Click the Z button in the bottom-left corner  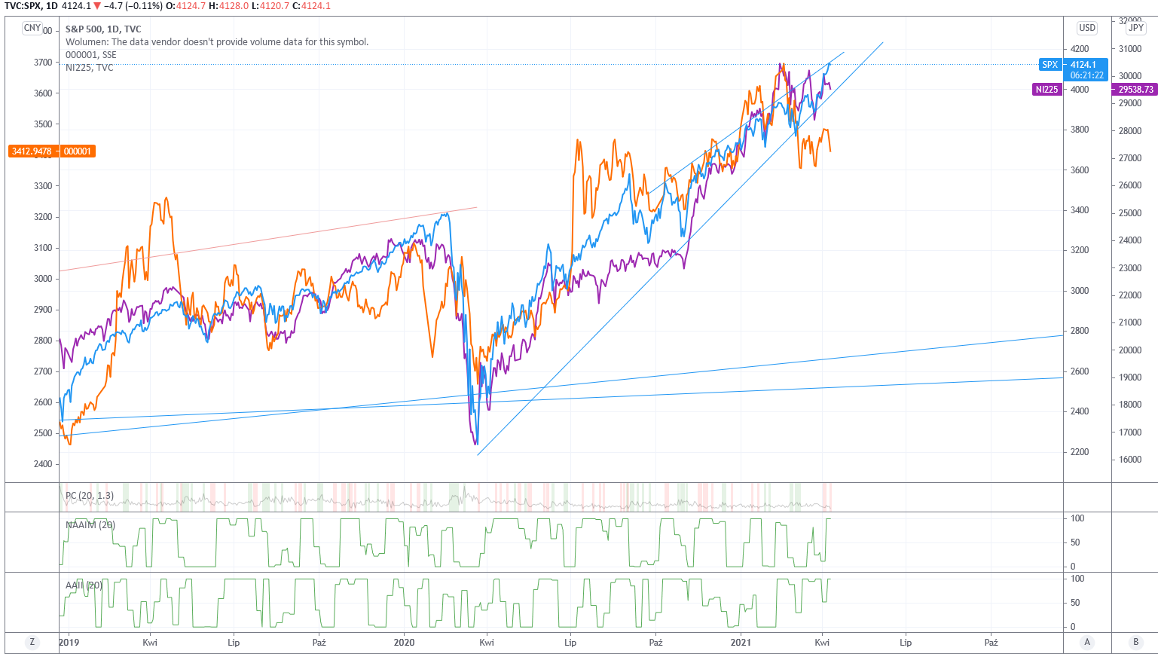point(32,642)
